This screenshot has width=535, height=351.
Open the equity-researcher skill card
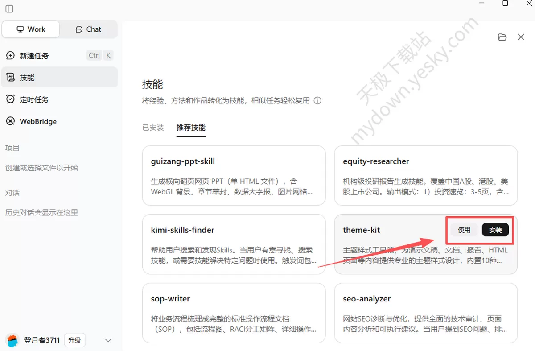[x=426, y=175]
